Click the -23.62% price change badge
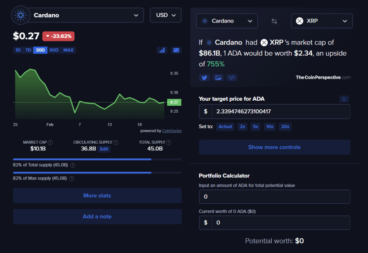368x253 pixels. (x=59, y=36)
